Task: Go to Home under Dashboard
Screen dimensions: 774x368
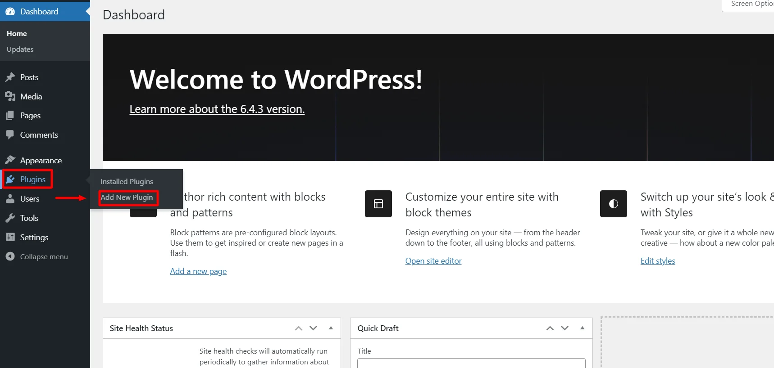Action: click(x=17, y=34)
